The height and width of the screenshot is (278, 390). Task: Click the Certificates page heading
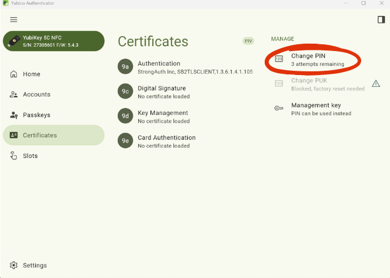pos(153,41)
